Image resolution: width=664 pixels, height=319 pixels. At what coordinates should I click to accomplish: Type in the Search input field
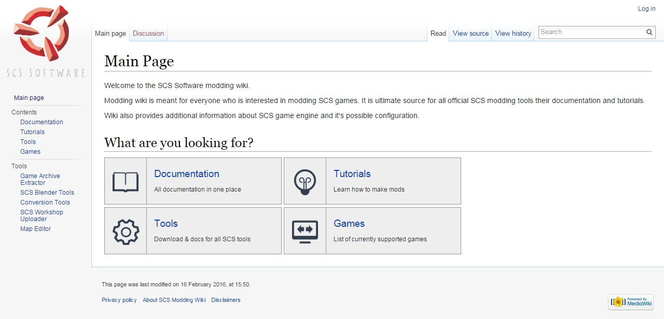[591, 32]
